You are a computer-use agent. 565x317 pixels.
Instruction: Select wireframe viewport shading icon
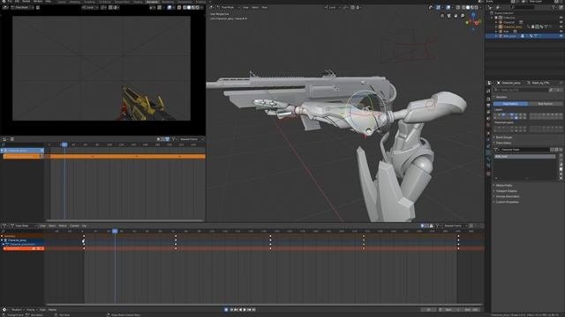point(463,8)
